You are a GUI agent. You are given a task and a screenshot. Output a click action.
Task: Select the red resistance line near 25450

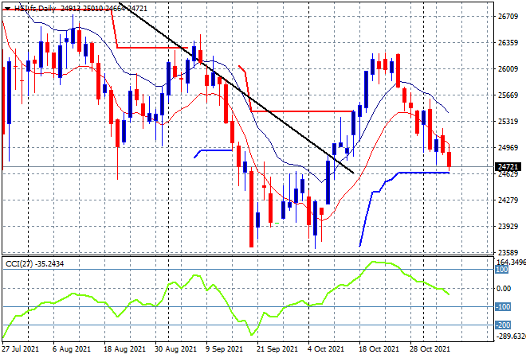coord(302,111)
